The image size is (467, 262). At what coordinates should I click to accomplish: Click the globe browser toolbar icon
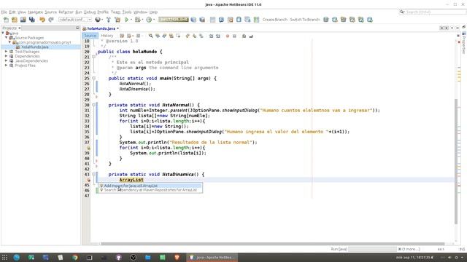[98, 20]
